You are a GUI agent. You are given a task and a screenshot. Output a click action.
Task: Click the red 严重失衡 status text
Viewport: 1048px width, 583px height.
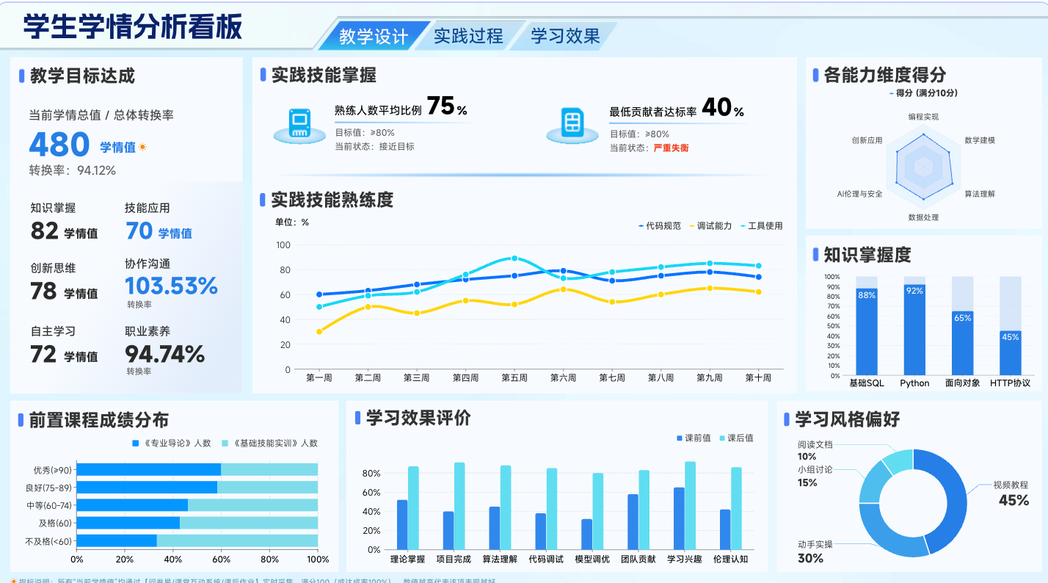pyautogui.click(x=671, y=148)
